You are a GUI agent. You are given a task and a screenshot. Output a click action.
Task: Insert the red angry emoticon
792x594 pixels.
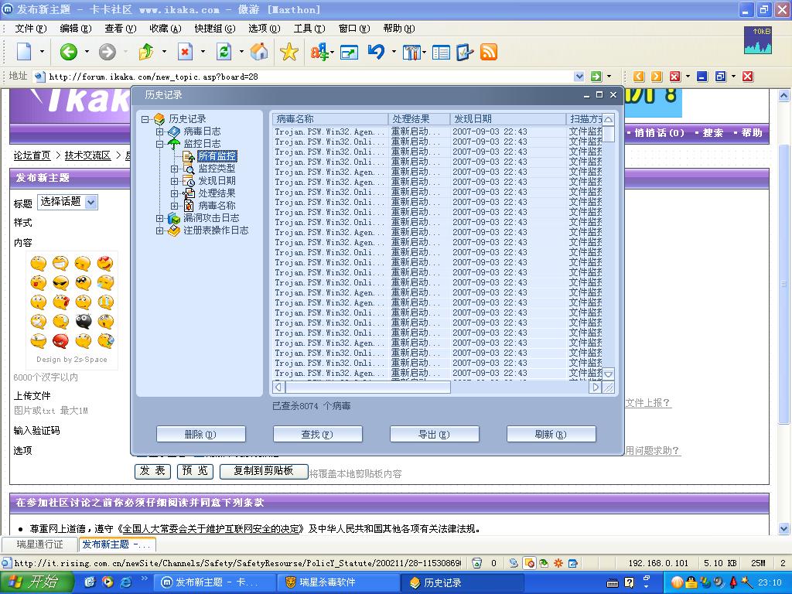coord(60,341)
